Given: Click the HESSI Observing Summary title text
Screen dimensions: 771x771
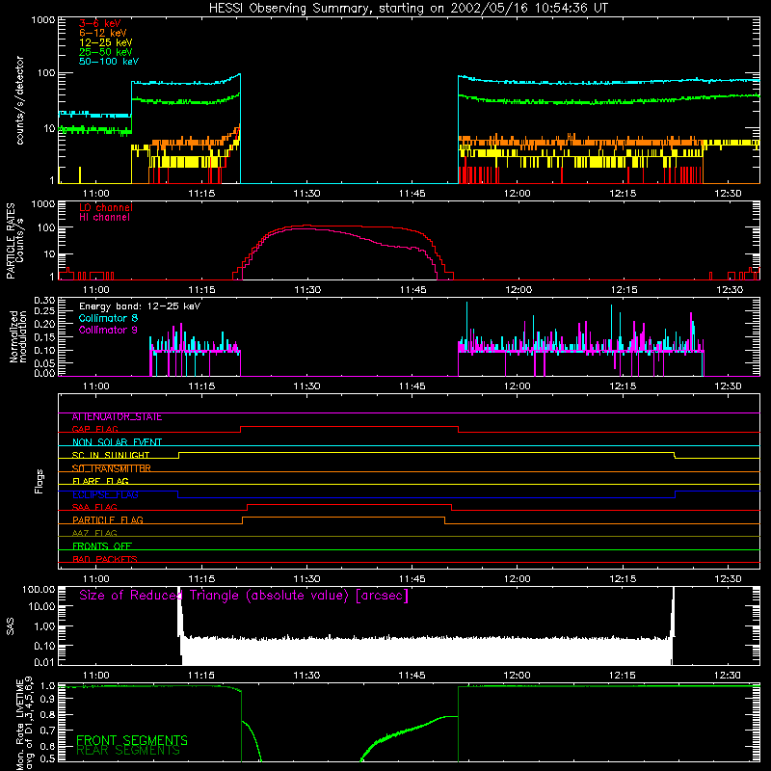Looking at the screenshot, I should click(x=408, y=9).
